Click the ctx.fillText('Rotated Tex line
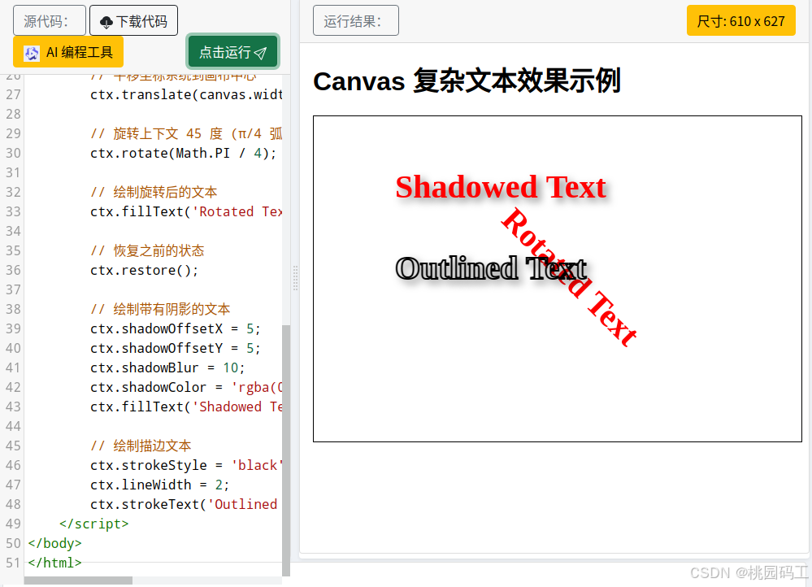 click(x=186, y=212)
